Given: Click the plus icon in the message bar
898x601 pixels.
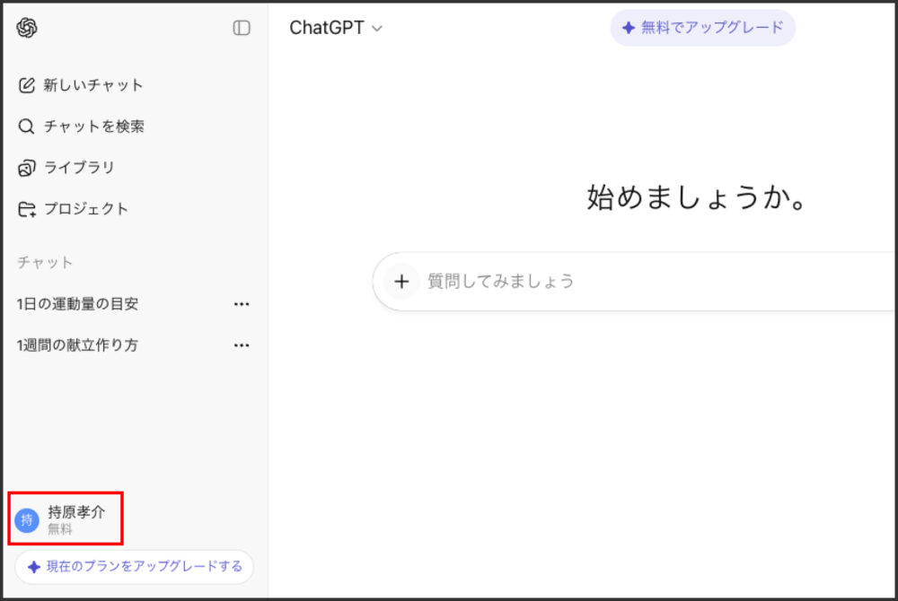Looking at the screenshot, I should click(x=401, y=281).
